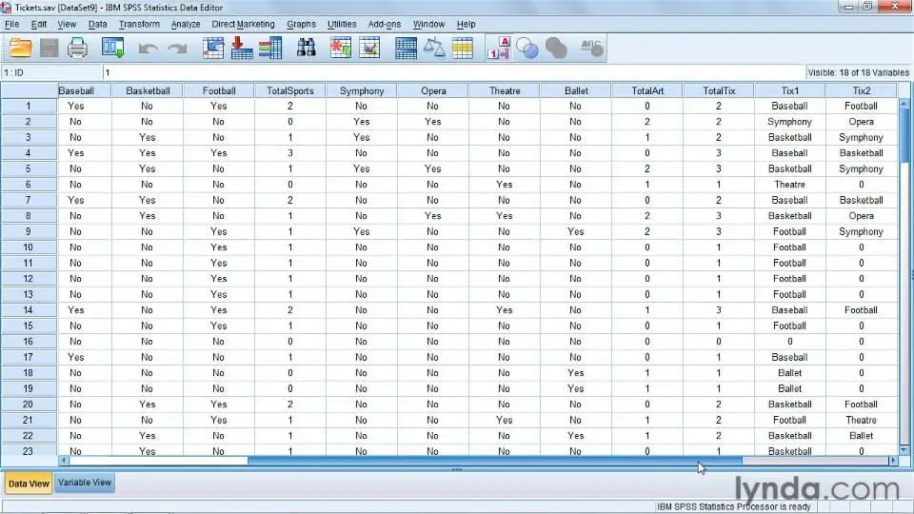914x514 pixels.
Task: Open the Window menu
Action: [x=428, y=24]
